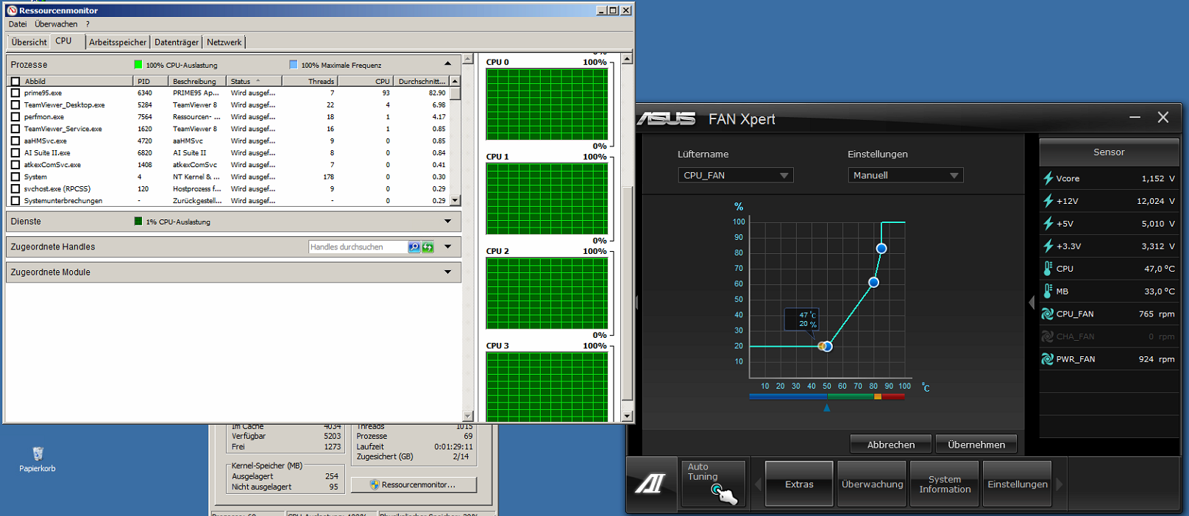
Task: Minimize the FAN Xpert window
Action: pyautogui.click(x=1135, y=118)
